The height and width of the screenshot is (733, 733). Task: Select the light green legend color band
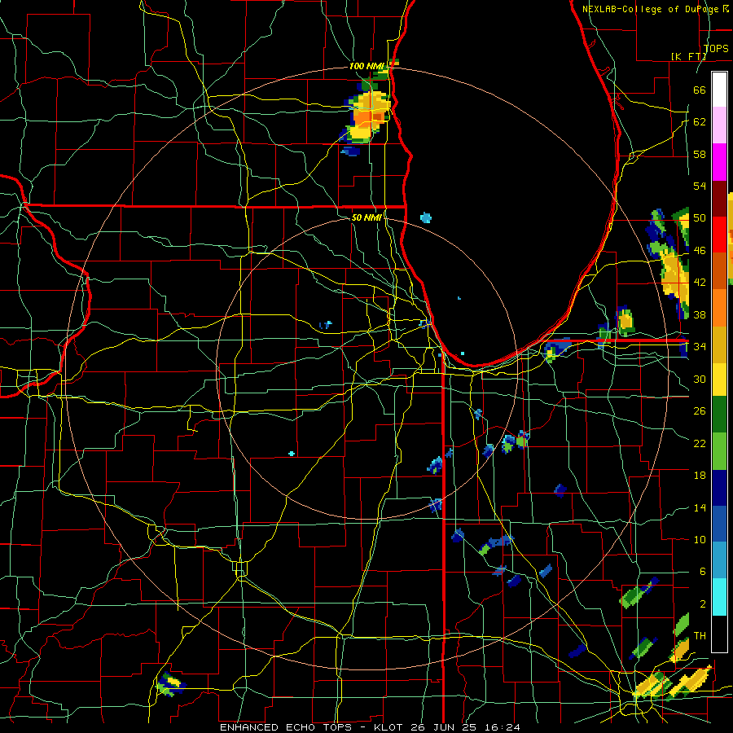pyautogui.click(x=719, y=451)
